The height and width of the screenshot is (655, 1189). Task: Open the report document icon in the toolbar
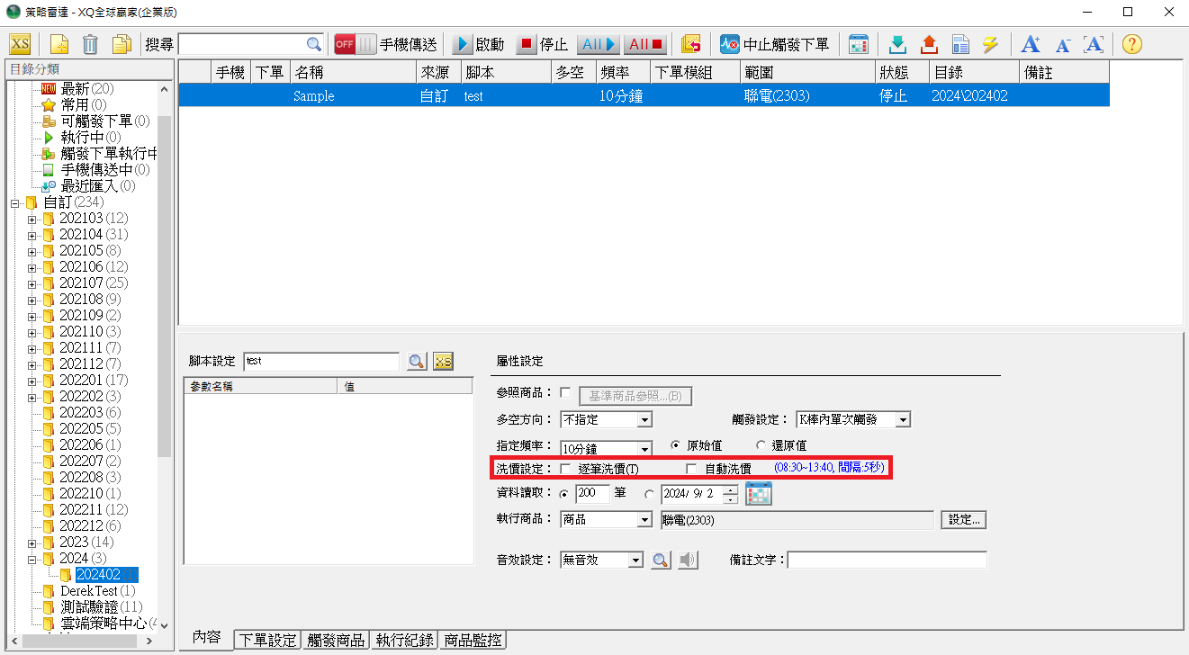960,44
